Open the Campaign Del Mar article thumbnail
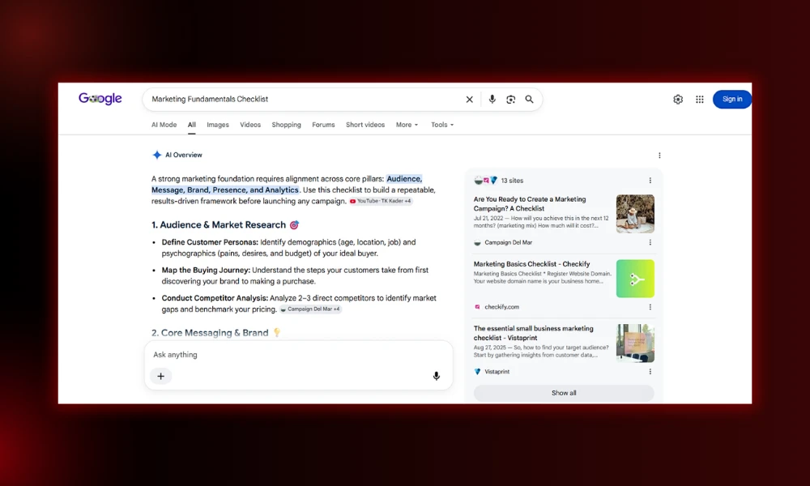This screenshot has width=810, height=486. (x=635, y=214)
